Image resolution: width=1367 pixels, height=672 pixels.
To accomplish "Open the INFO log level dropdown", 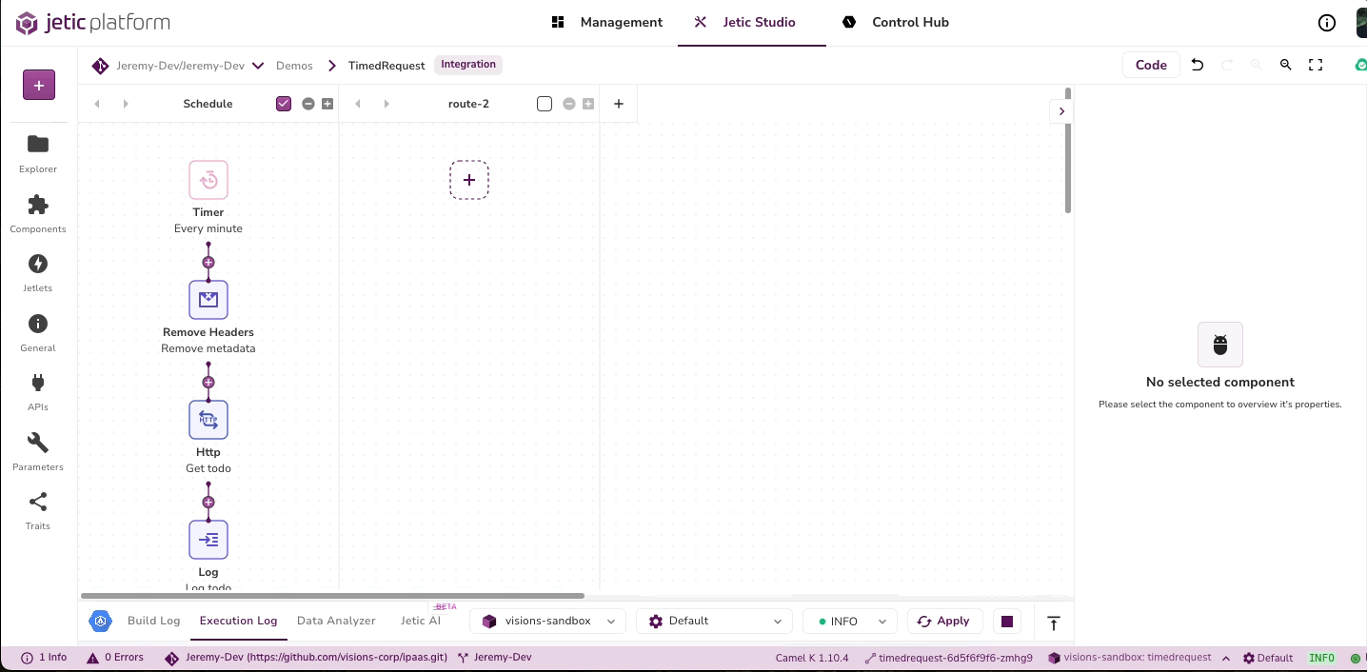I will coord(849,622).
